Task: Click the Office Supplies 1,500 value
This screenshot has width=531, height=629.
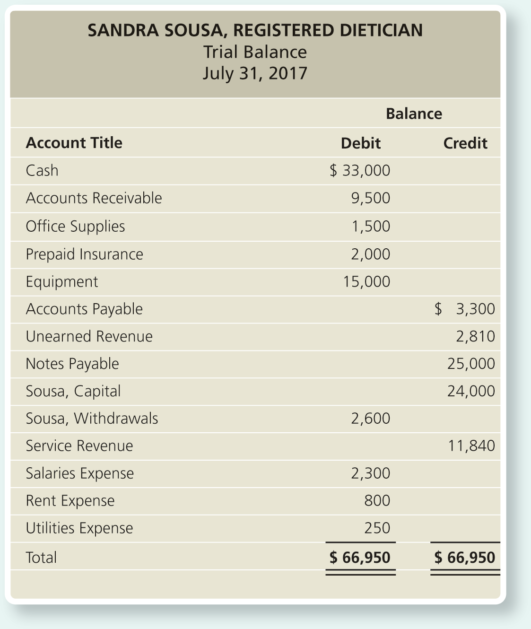Action: click(371, 226)
